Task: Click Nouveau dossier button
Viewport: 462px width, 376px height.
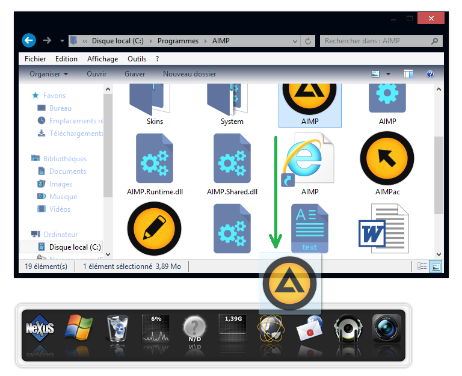Action: coord(189,74)
